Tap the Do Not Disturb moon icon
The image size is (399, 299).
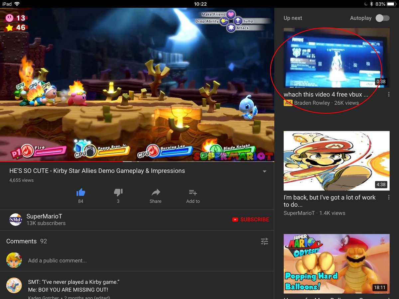coord(365,4)
